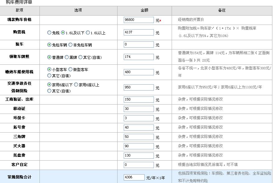Image resolution: width=273 pixels, height=183 pixels.
Task: Select 其它(自填) in the 领取车牌照 row
Action: point(80,57)
